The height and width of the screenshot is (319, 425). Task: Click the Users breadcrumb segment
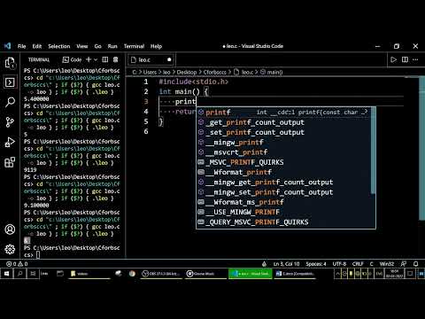[x=150, y=72]
